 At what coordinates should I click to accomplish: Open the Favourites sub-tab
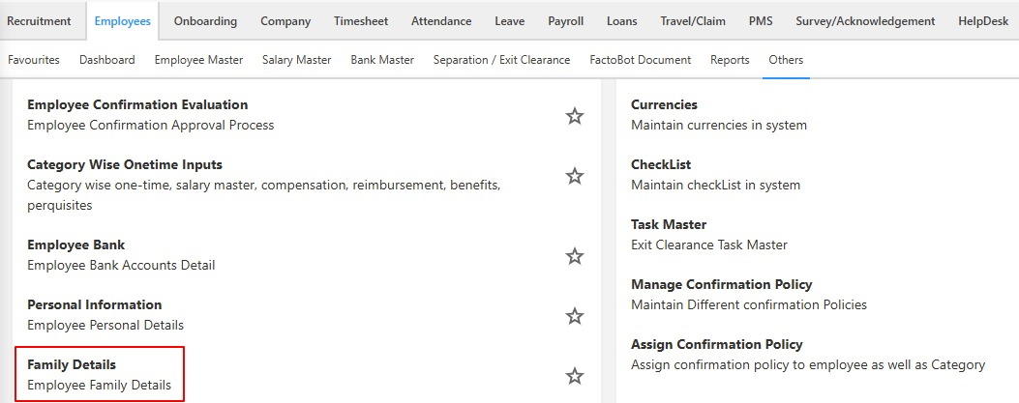click(x=34, y=60)
